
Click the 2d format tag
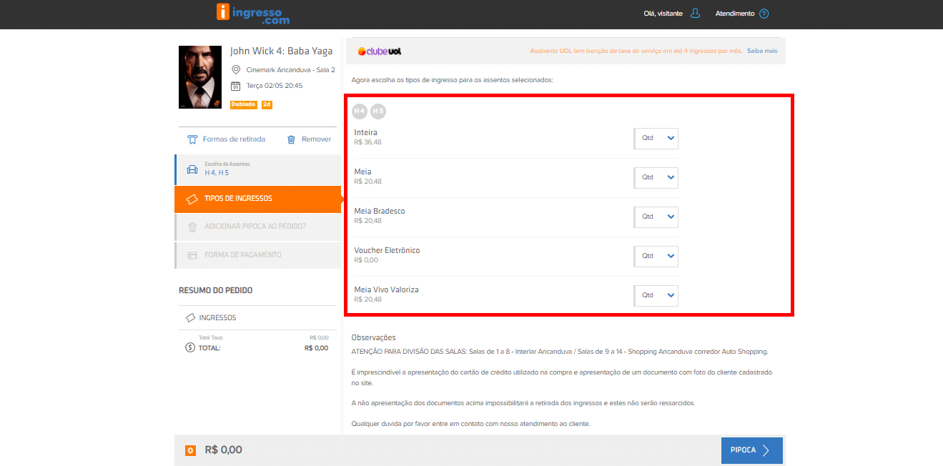(x=267, y=104)
